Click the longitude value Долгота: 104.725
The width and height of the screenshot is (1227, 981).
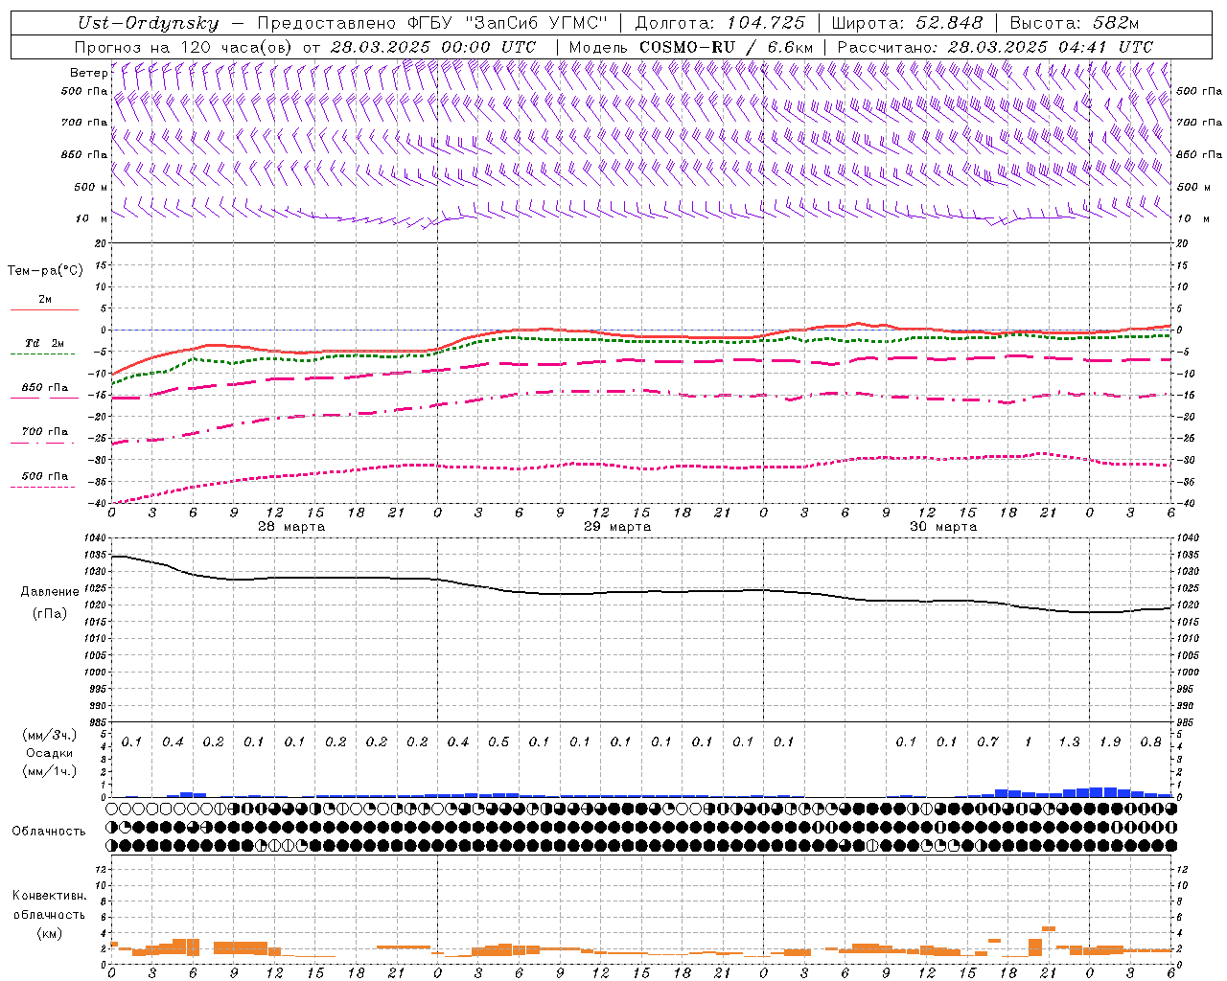[720, 23]
